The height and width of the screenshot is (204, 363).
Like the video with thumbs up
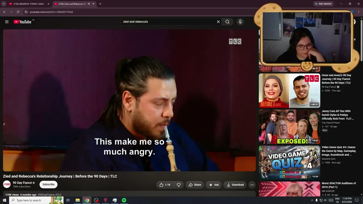165,185
